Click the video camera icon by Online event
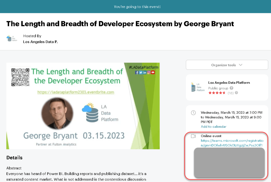Viewport: 271px width, 182px height. coord(193,136)
